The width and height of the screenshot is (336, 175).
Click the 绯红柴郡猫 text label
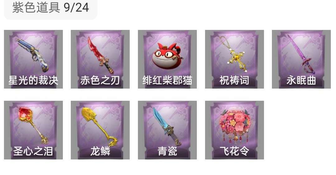tap(167, 81)
